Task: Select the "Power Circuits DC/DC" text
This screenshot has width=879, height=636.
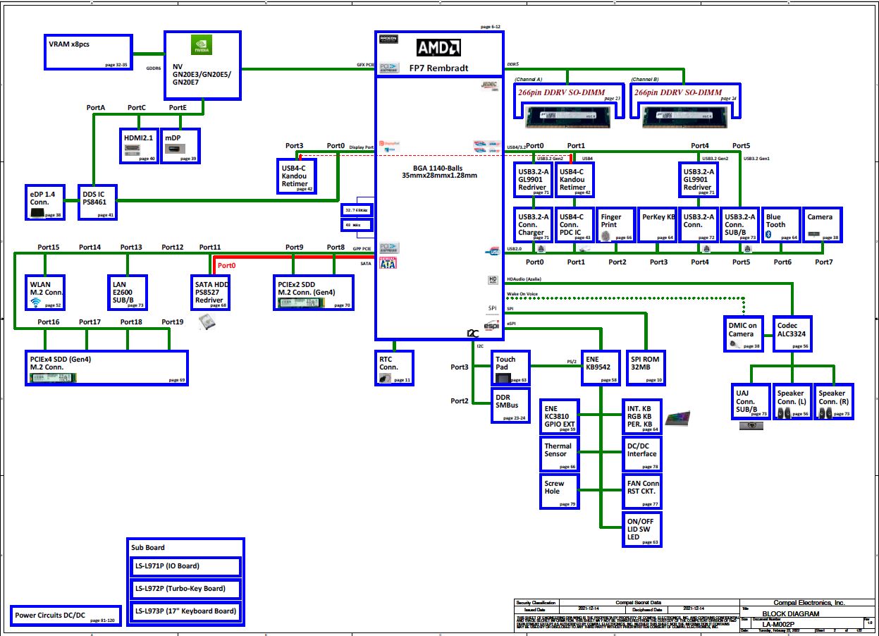Action: pyautogui.click(x=50, y=615)
